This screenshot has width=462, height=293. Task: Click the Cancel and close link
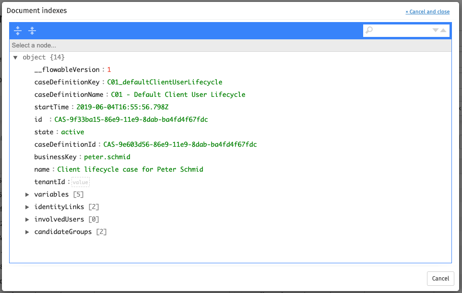pos(427,12)
